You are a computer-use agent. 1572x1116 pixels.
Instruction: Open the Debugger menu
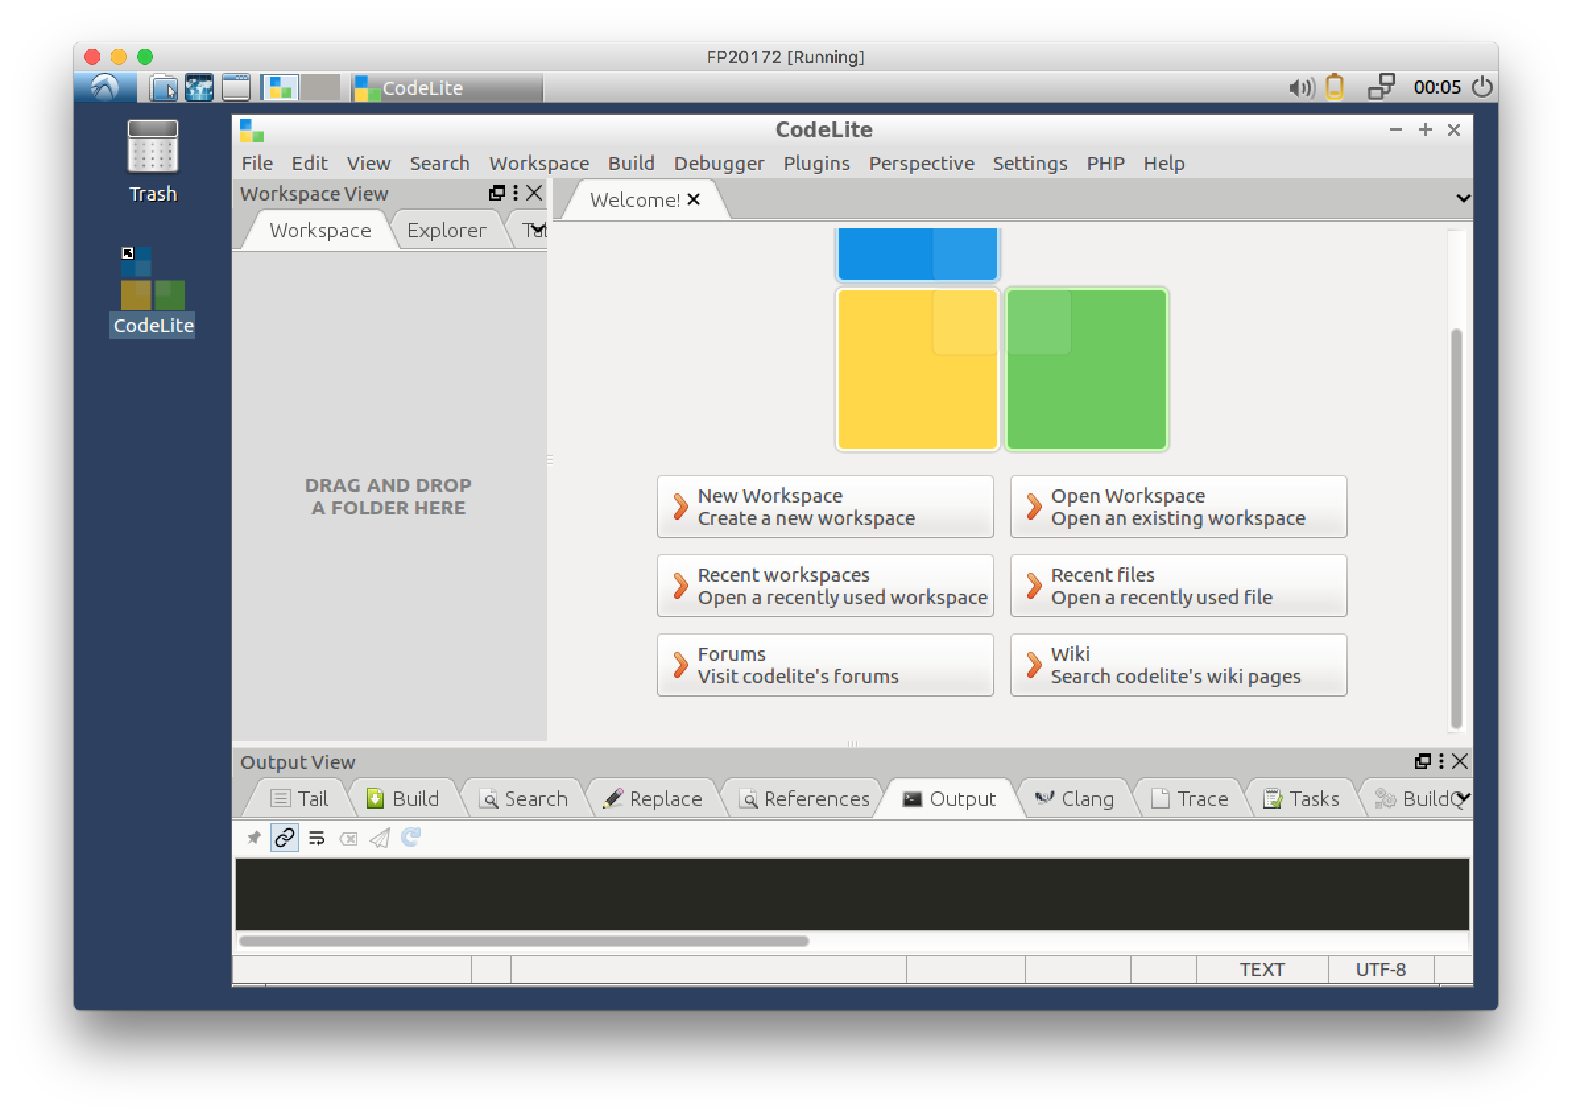pyautogui.click(x=718, y=164)
